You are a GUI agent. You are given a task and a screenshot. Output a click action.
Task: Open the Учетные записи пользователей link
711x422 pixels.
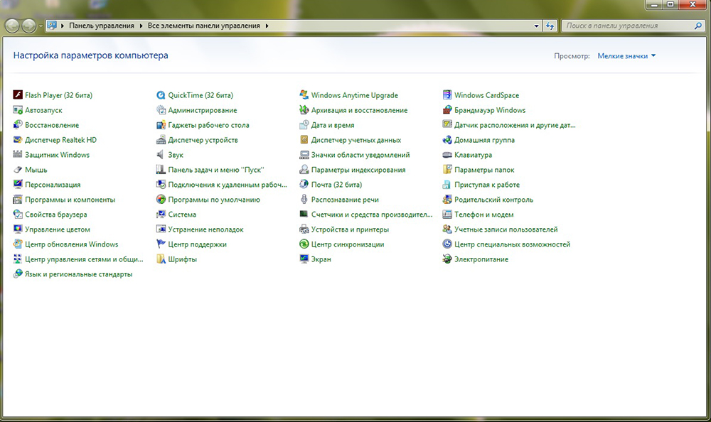(x=506, y=229)
